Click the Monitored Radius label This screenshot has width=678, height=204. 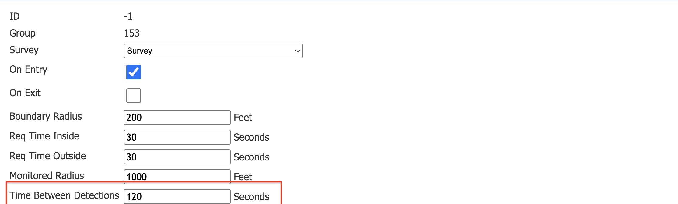[46, 175]
